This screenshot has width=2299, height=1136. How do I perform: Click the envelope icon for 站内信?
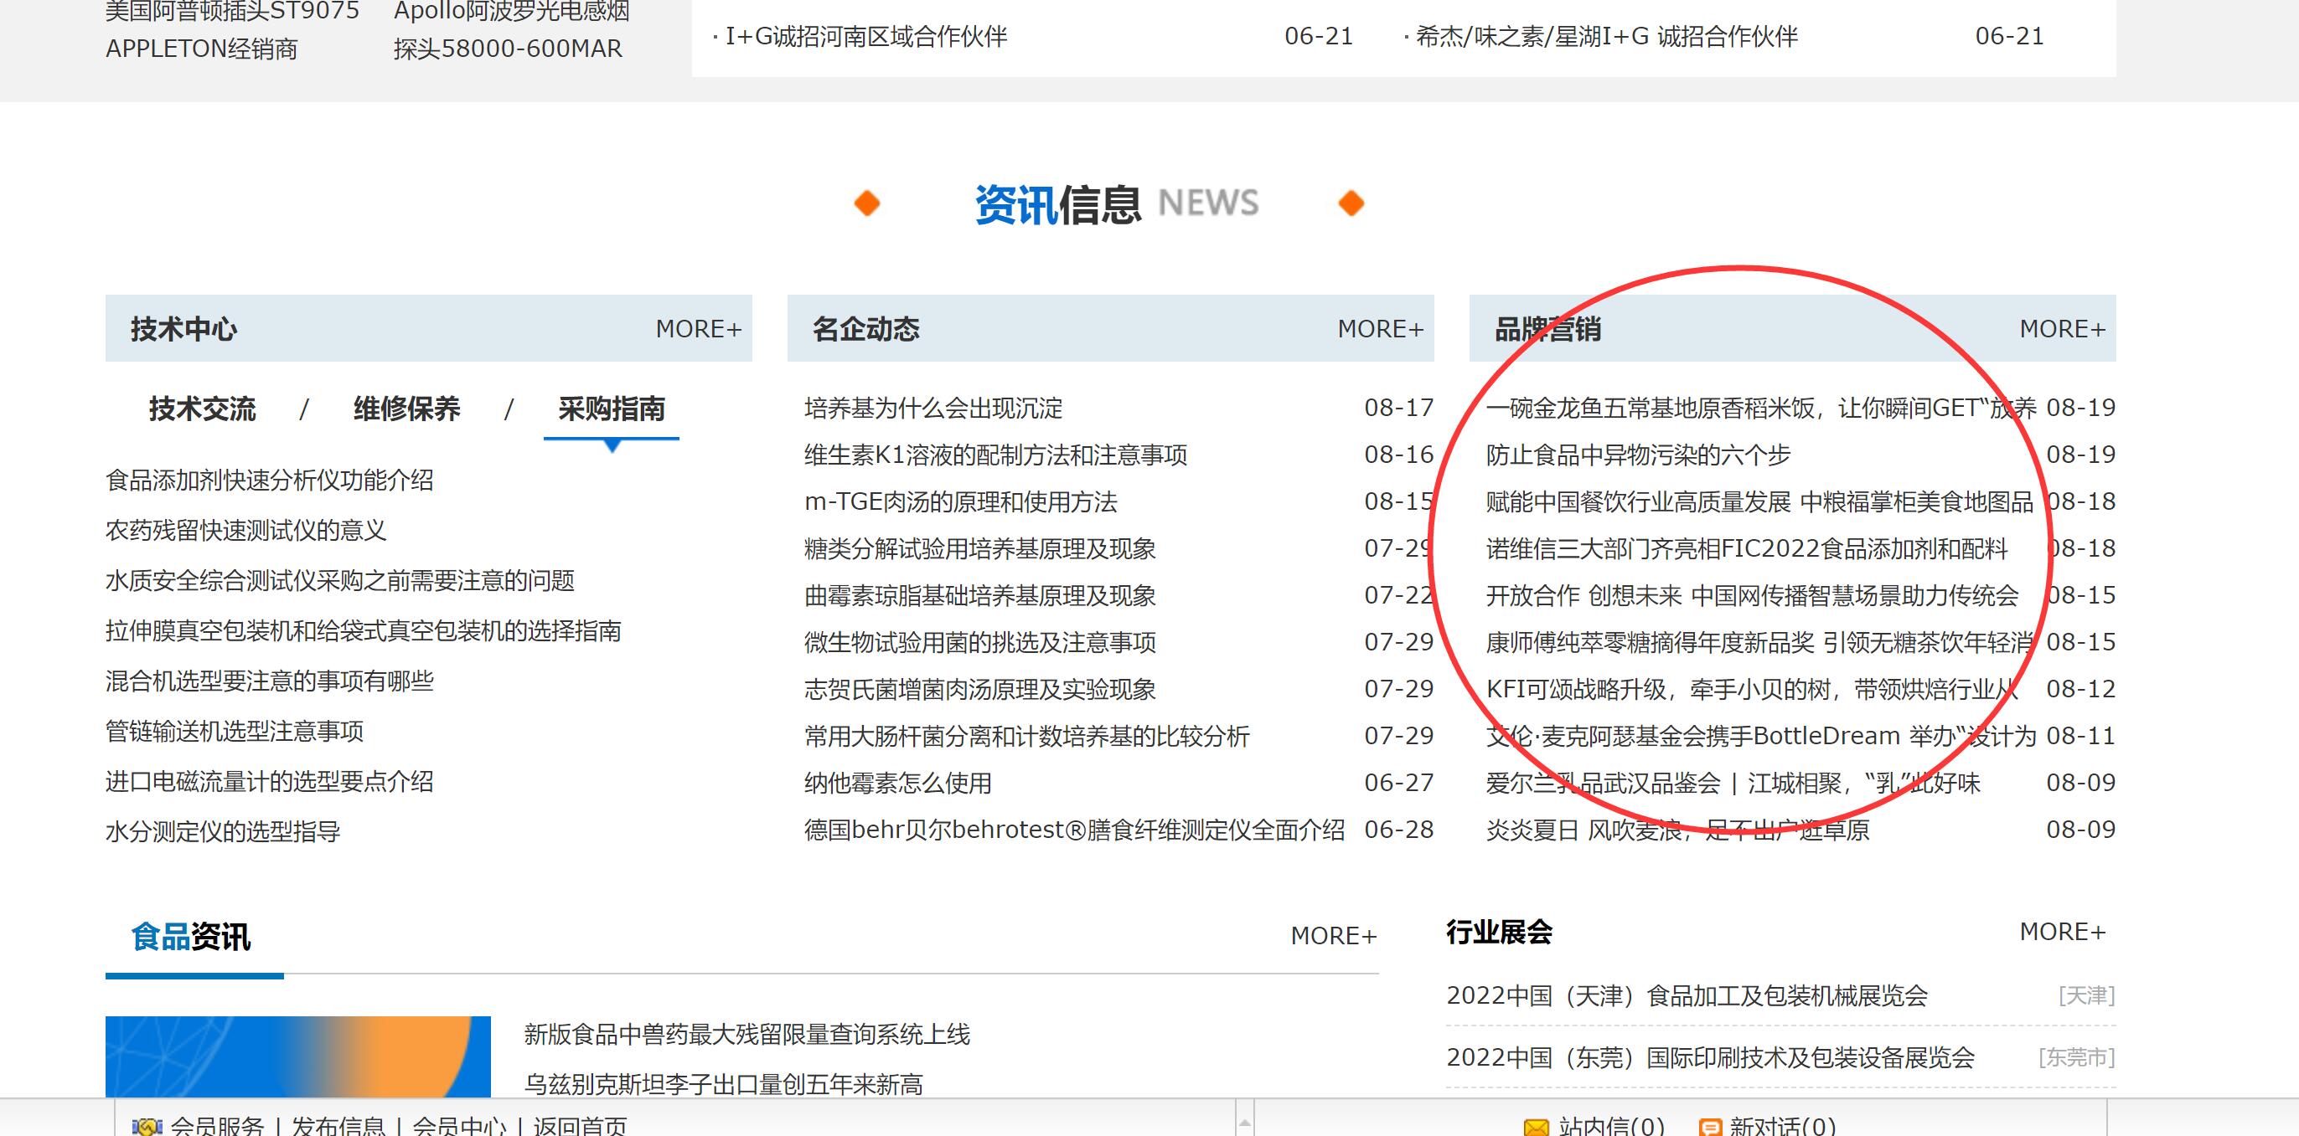[x=1536, y=1127]
